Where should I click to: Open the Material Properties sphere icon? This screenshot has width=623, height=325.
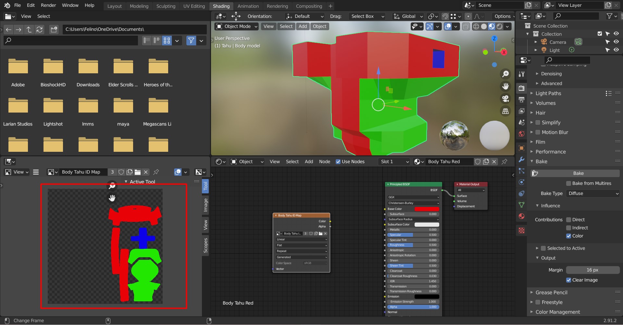coord(521,216)
